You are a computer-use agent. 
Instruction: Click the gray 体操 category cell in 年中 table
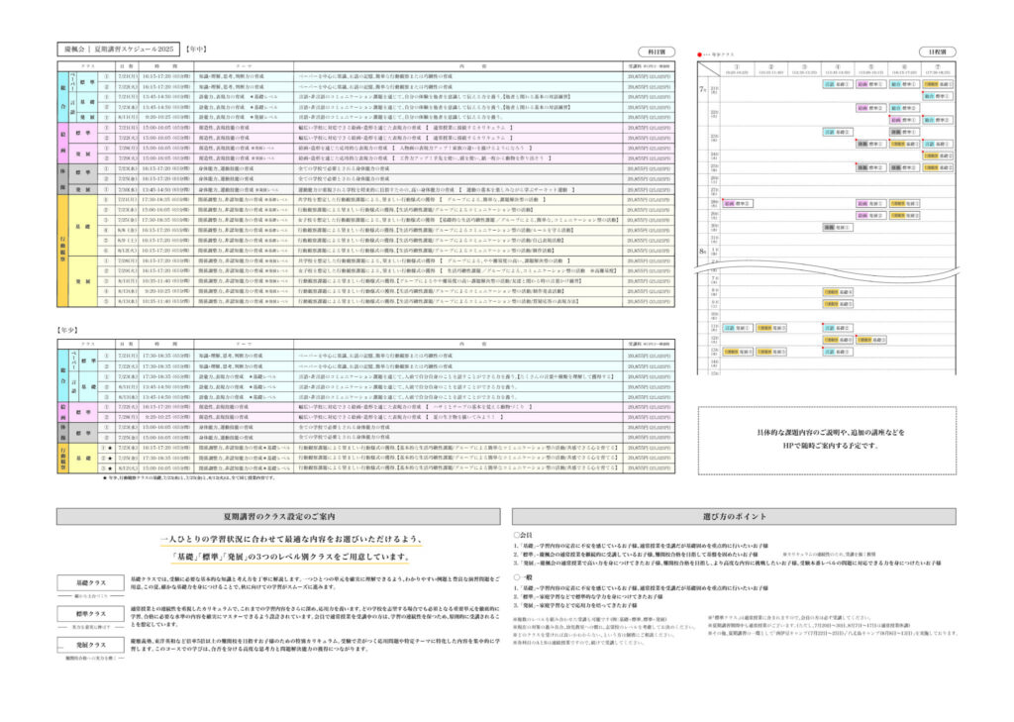coord(62,178)
